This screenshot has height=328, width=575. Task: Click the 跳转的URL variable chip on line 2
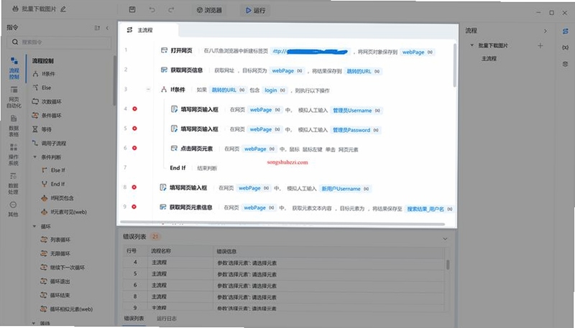point(363,71)
